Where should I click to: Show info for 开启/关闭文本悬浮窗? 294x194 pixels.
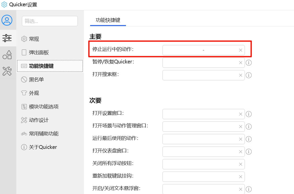click(249, 189)
